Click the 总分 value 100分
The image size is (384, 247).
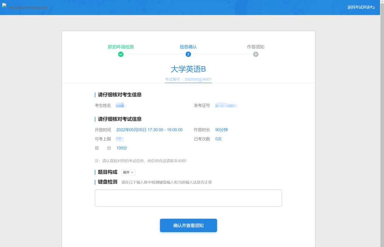tap(122, 148)
